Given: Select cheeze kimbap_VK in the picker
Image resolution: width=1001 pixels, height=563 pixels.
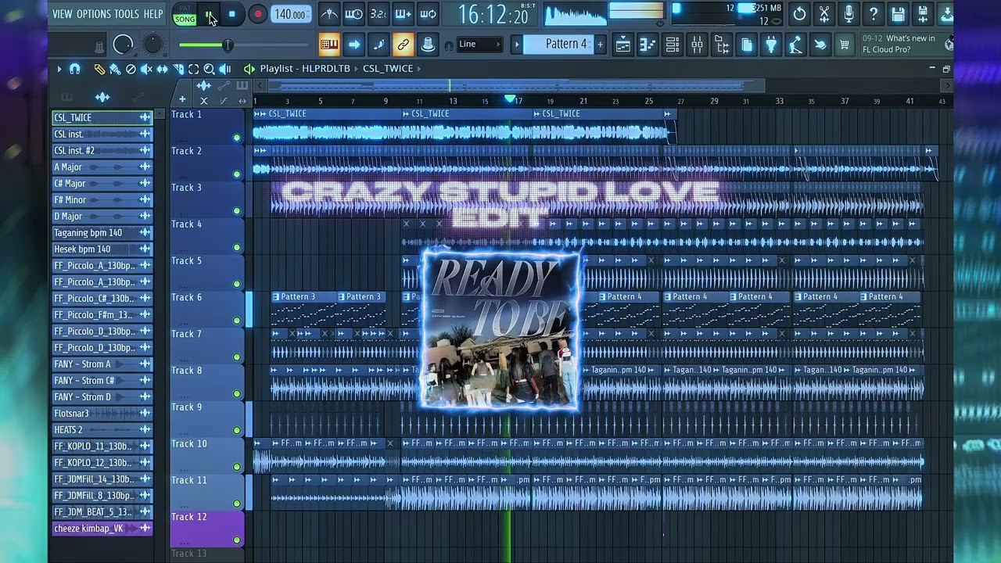Looking at the screenshot, I should (102, 529).
